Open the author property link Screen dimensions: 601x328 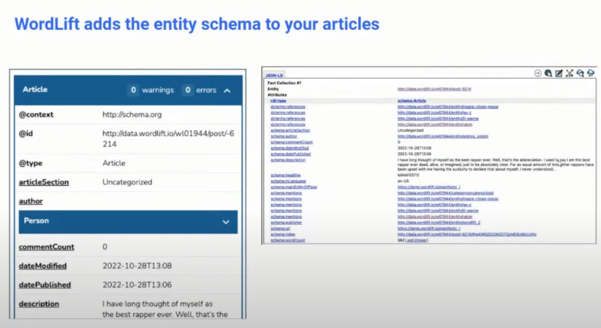tap(31, 201)
